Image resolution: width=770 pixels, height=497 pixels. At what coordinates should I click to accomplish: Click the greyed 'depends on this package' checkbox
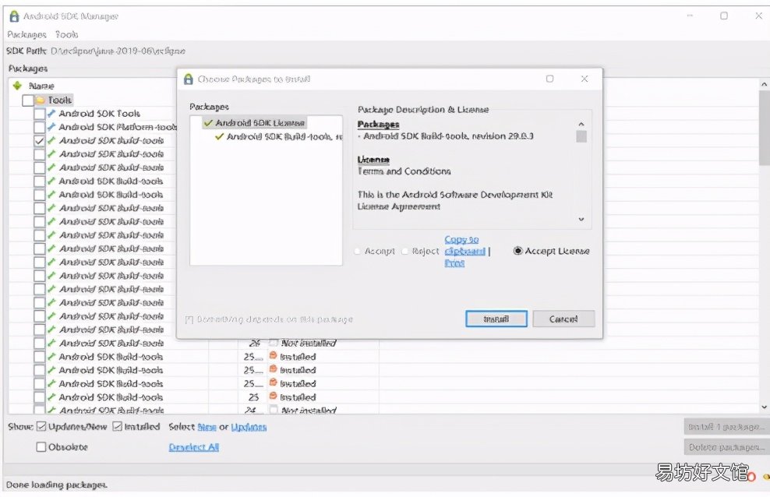pos(189,320)
